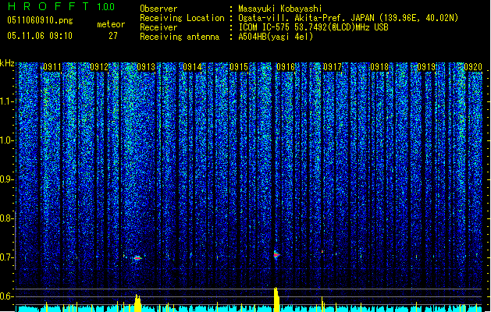This screenshot has width=491, height=312.
Task: Click the HROFFT 1.00 title text
Action: 62,6
